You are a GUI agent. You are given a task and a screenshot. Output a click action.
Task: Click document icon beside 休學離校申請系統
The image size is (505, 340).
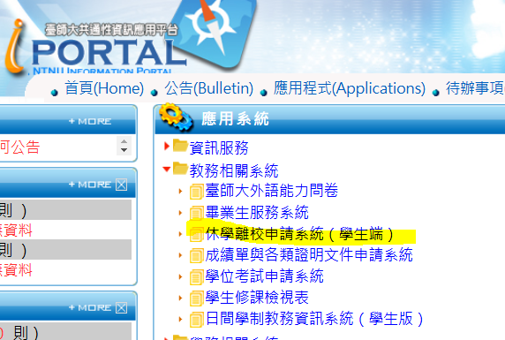click(x=196, y=235)
